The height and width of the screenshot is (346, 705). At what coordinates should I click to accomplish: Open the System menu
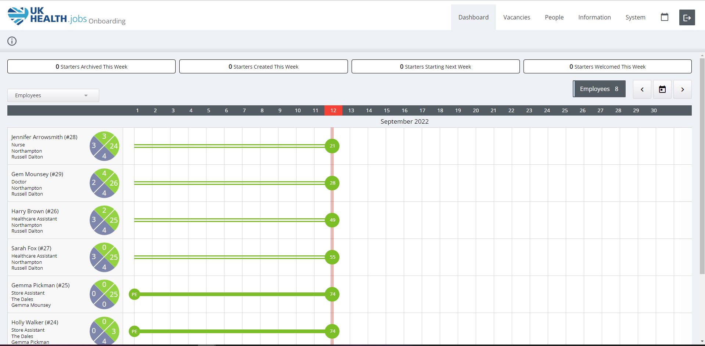(x=635, y=17)
